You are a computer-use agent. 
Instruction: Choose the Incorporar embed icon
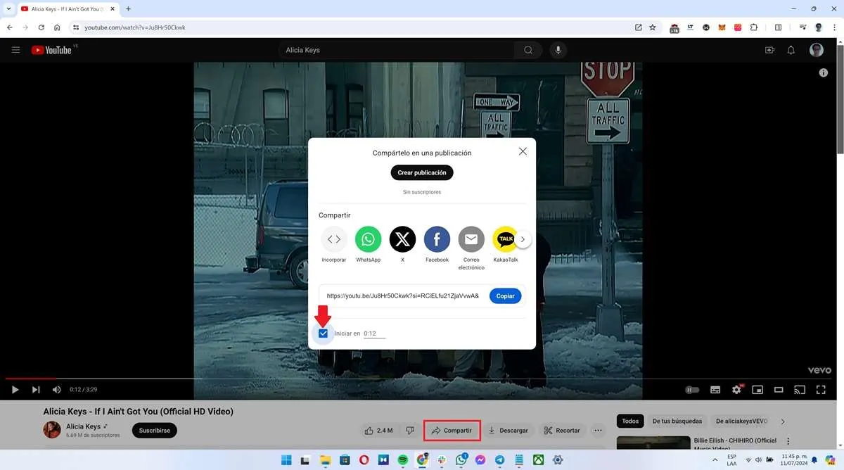click(x=334, y=239)
